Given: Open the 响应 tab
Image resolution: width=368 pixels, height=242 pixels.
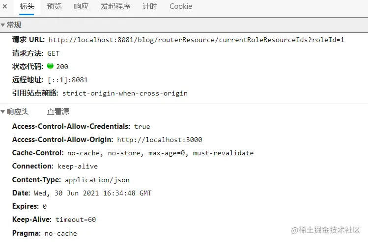Looking at the screenshot, I should coord(81,6).
